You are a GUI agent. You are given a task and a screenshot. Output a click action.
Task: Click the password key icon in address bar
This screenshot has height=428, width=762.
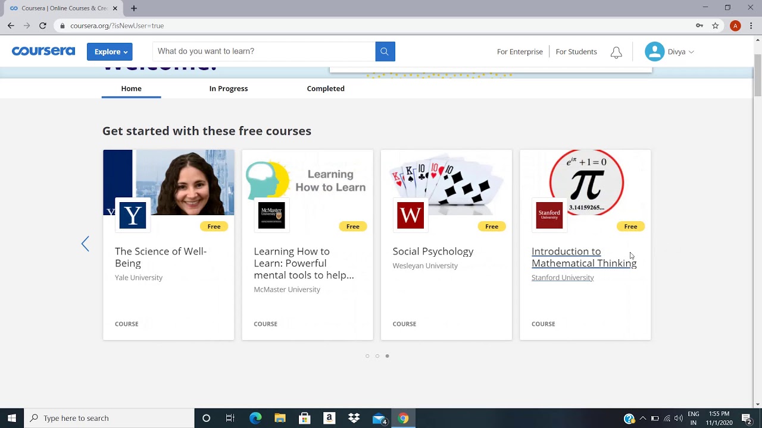click(x=699, y=26)
